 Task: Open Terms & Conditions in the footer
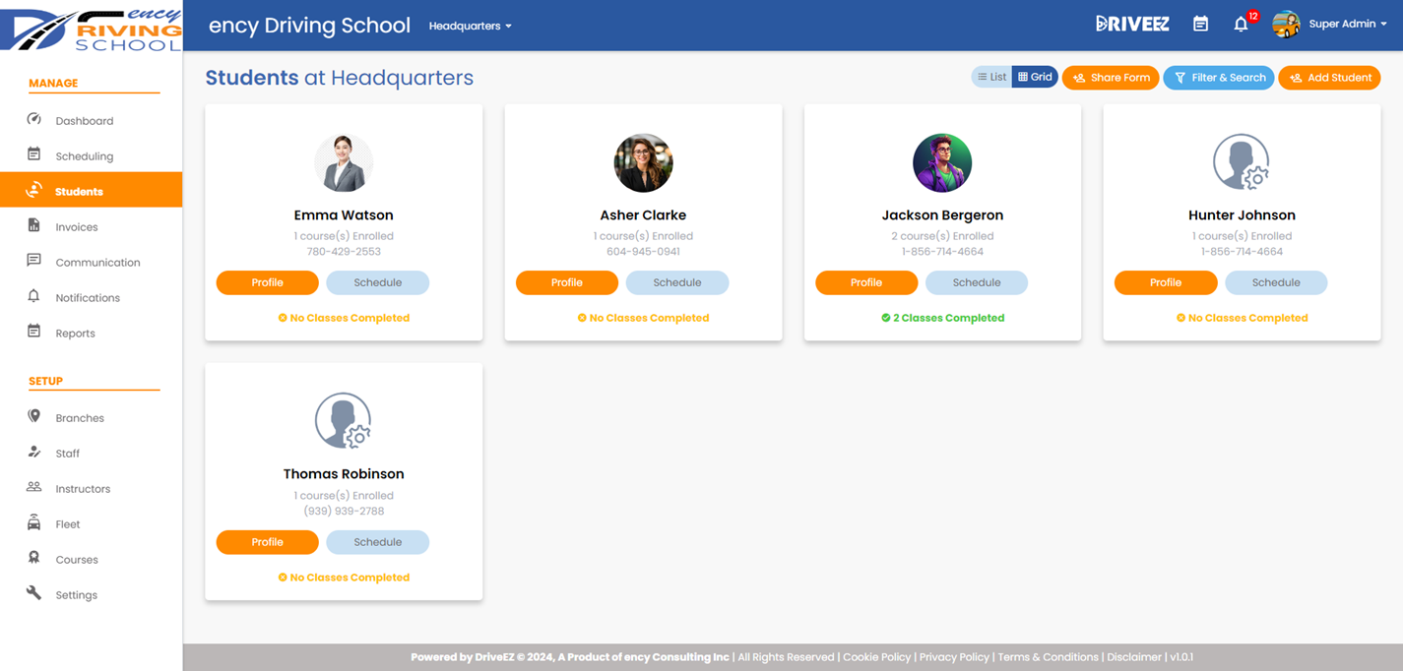pyautogui.click(x=1048, y=657)
